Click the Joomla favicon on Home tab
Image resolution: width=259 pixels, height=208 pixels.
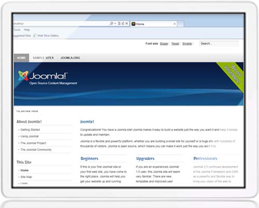133,24
